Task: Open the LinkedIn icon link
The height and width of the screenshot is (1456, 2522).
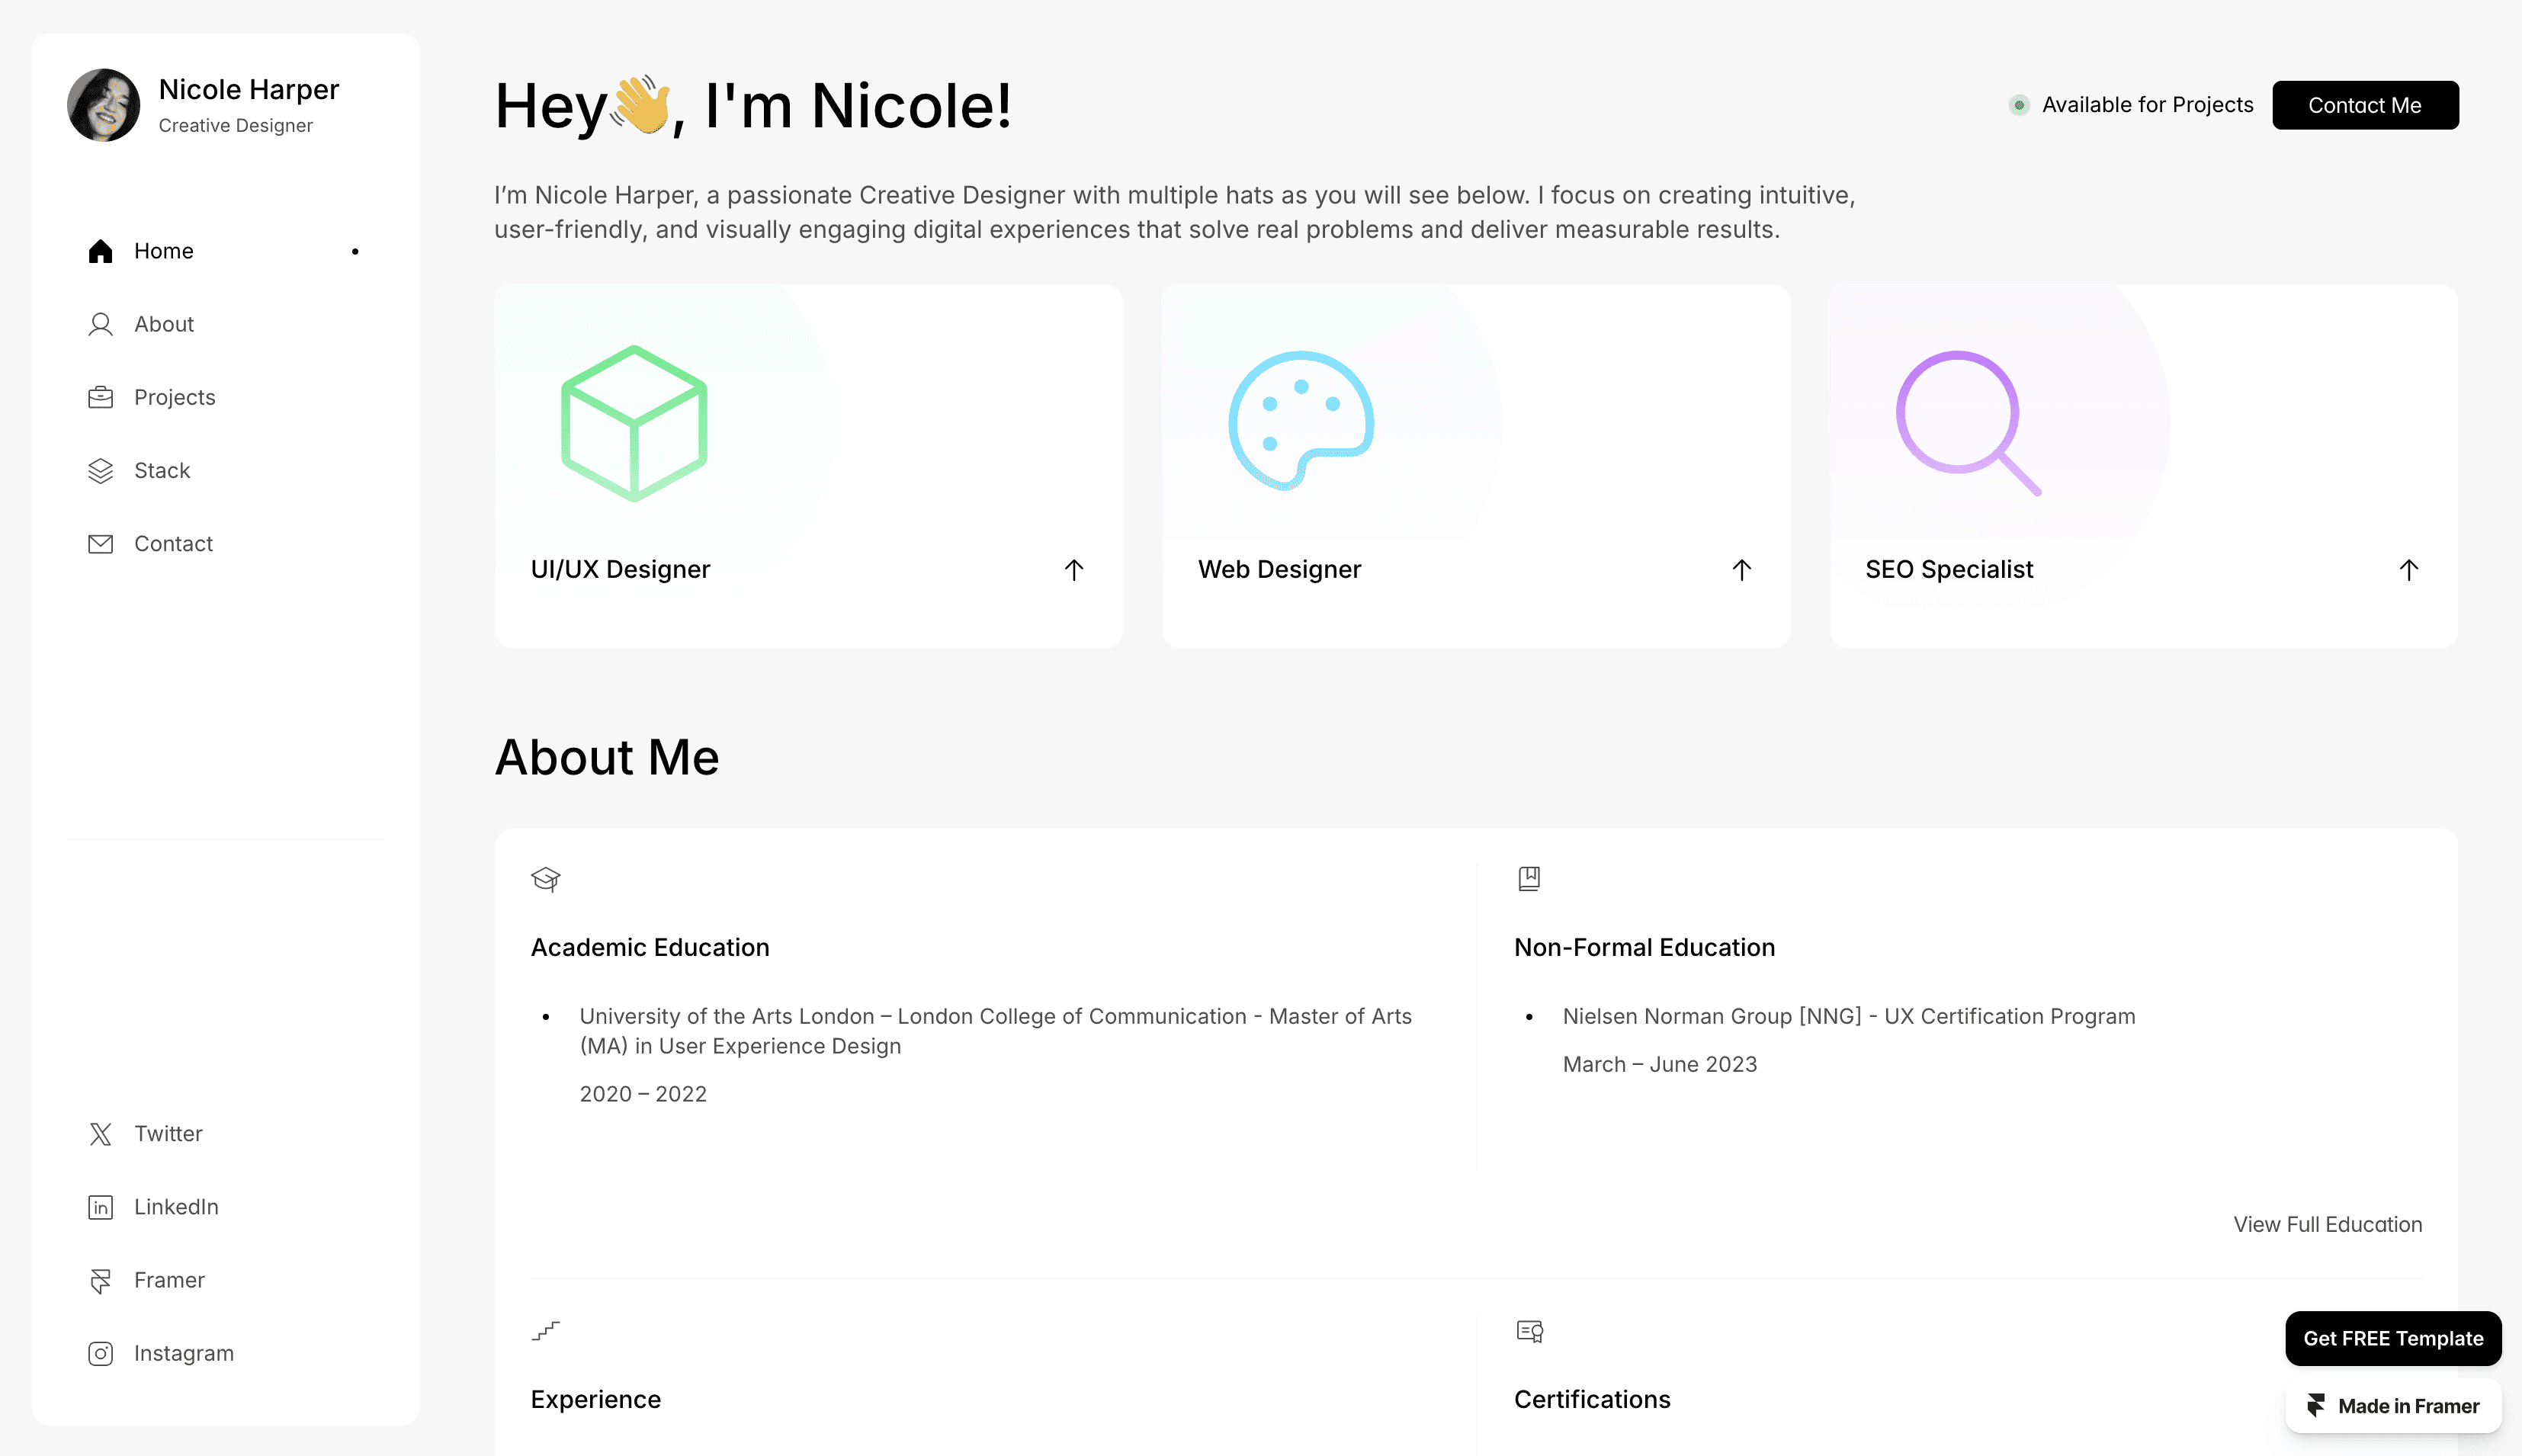Action: click(100, 1206)
